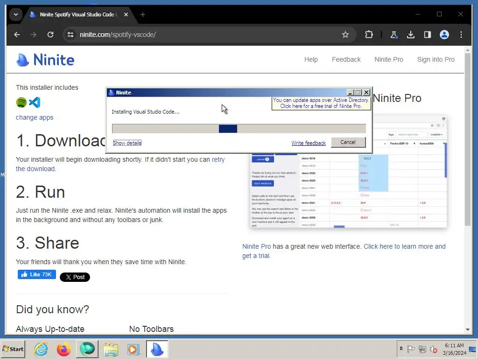Screen dimensions: 478x359
Task: Click the 'Always Up-to-date' text
Action: pos(50,329)
